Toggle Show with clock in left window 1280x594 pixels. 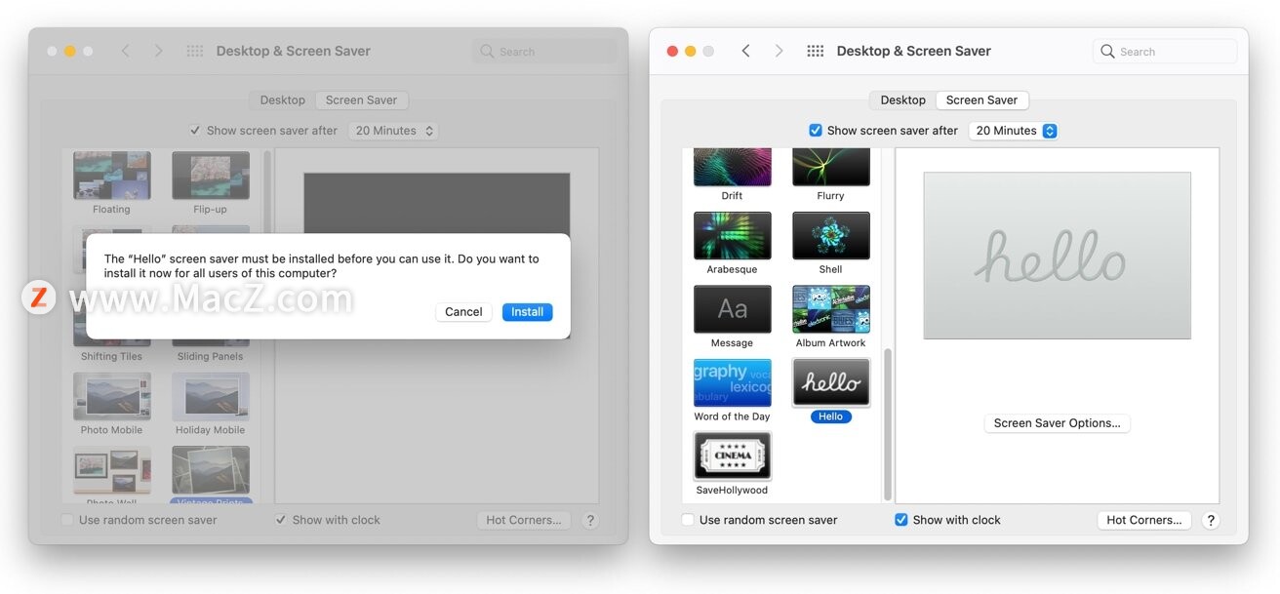(x=281, y=520)
